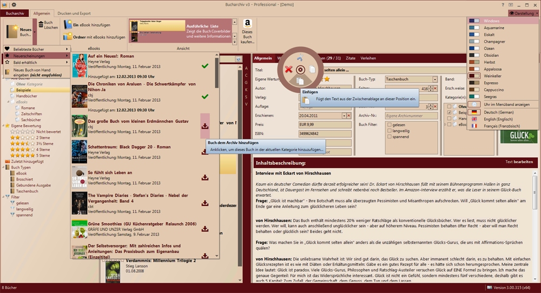
Task: Select the Ausführliche Liste view option
Action: coord(180,31)
